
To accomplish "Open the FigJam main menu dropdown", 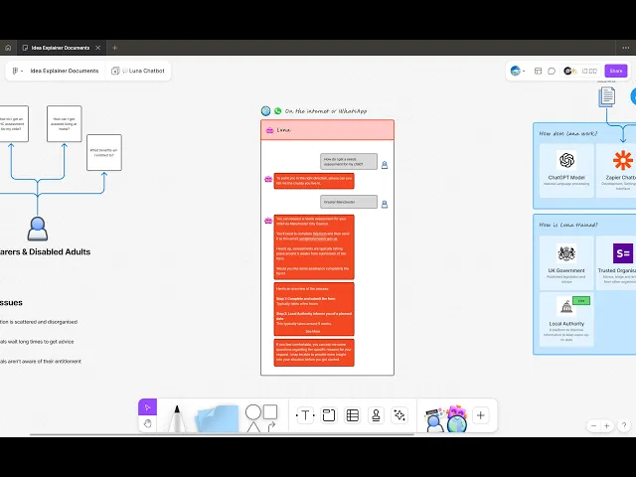I will 17,71.
